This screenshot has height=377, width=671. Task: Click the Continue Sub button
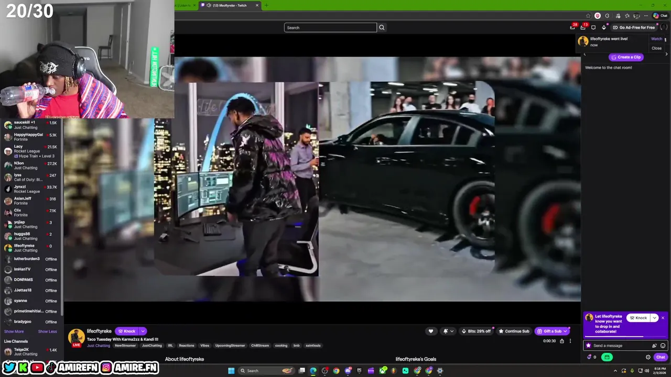click(x=514, y=331)
